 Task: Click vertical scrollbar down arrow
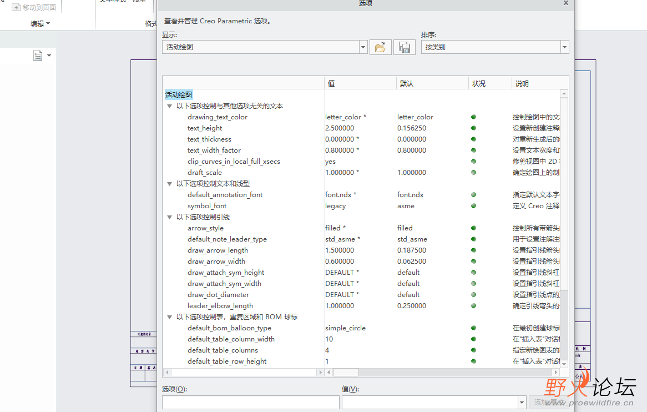coord(564,364)
